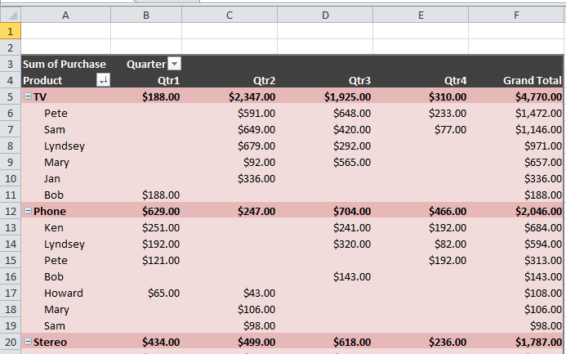Select row 12 header
The image size is (566, 354).
10,211
